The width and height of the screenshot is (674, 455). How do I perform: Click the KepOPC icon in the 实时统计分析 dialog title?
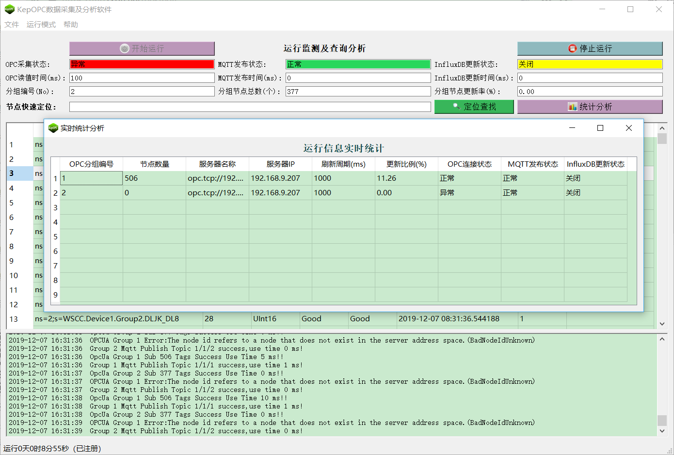coord(53,128)
